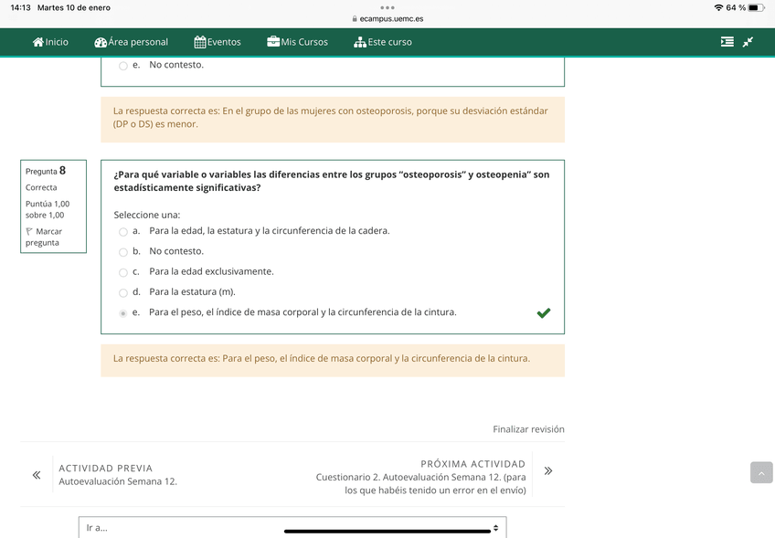Choose the No contesto option
The height and width of the screenshot is (538, 775).
pyautogui.click(x=122, y=251)
